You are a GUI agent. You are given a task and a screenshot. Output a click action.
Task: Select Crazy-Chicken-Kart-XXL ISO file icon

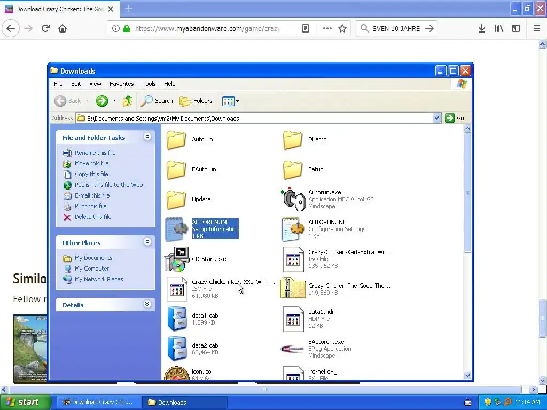pyautogui.click(x=177, y=289)
